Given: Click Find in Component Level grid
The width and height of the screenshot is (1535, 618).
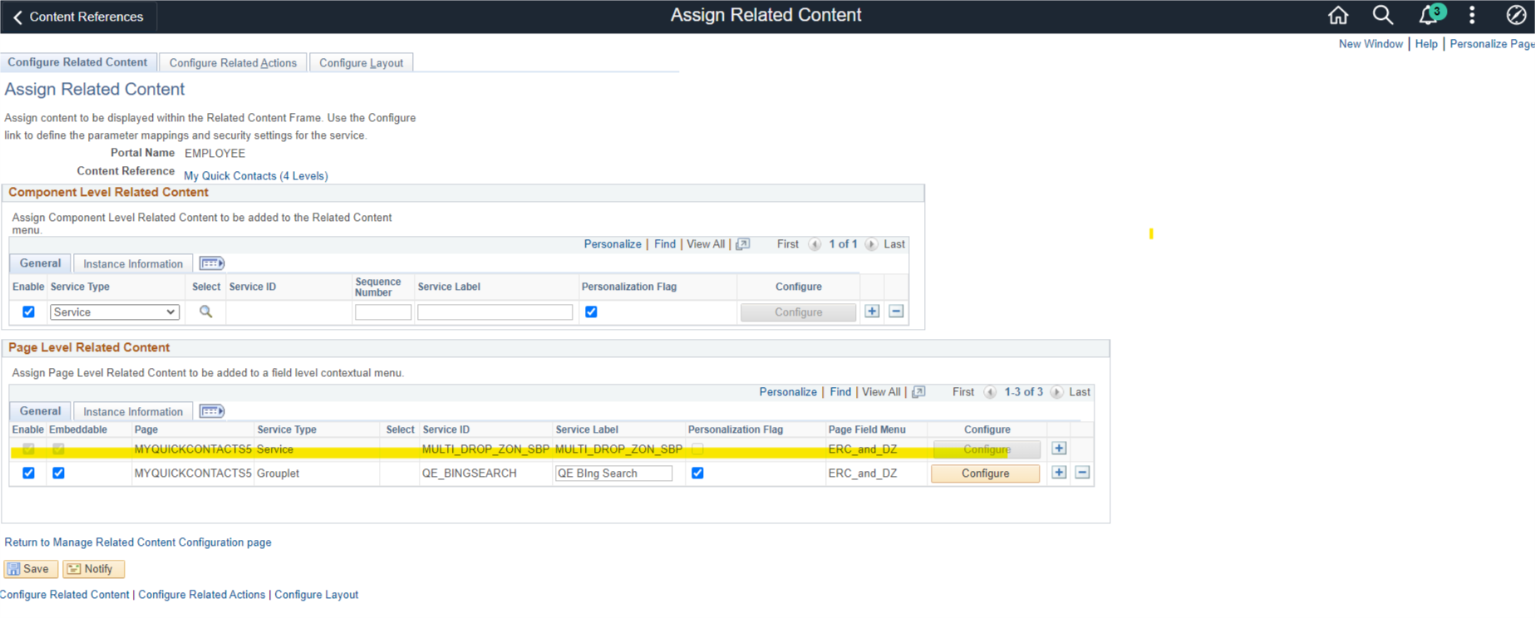Looking at the screenshot, I should [665, 244].
